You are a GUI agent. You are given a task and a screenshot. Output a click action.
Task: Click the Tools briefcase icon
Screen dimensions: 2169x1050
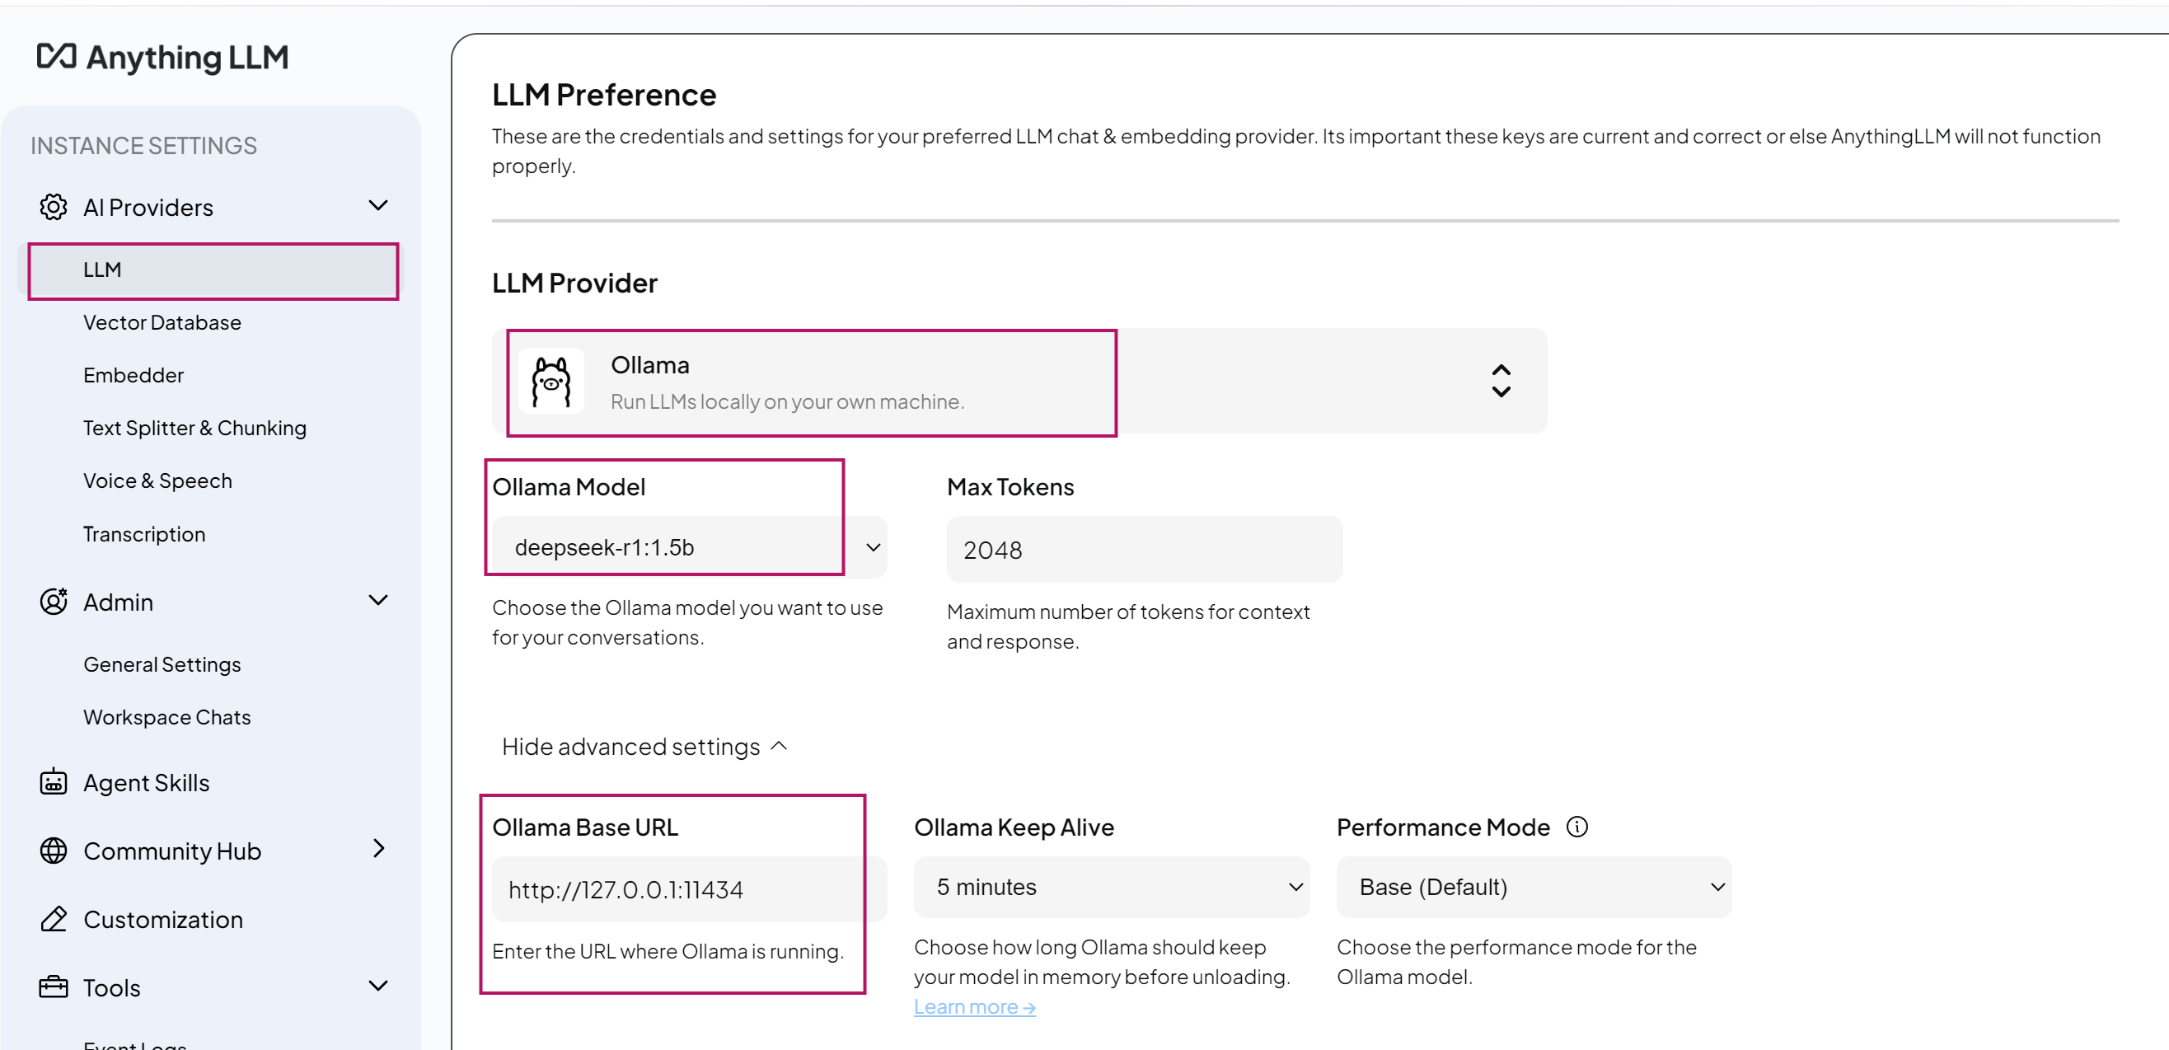click(53, 987)
